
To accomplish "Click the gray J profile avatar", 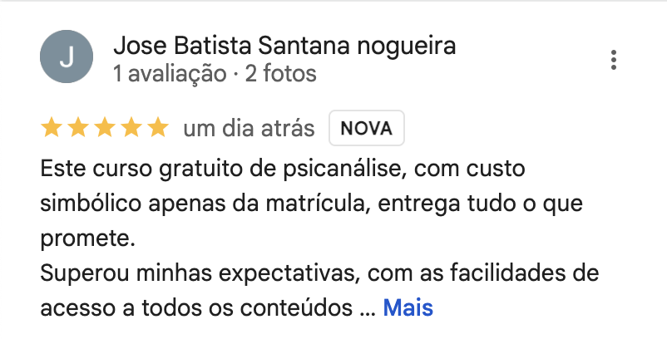I will coord(67,56).
